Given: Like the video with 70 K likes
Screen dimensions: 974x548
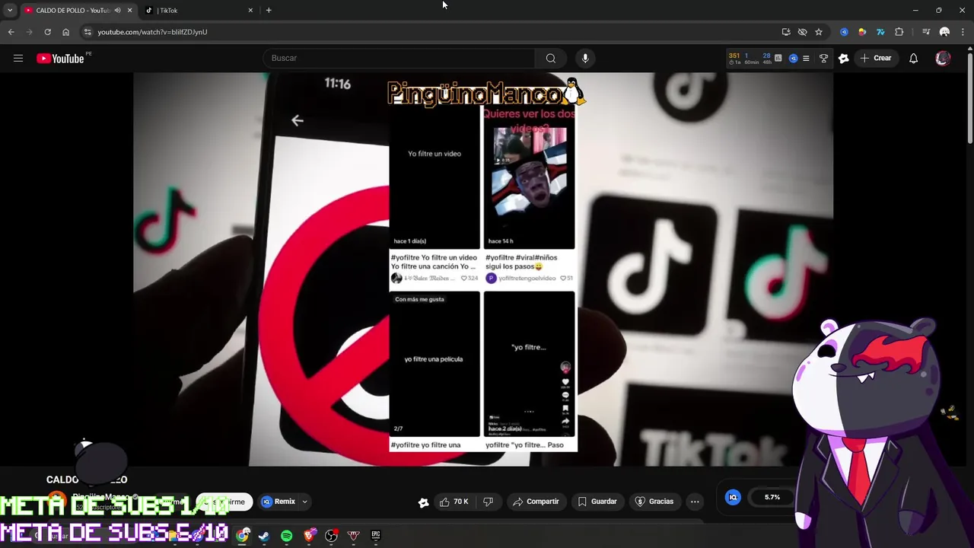Looking at the screenshot, I should (x=454, y=502).
